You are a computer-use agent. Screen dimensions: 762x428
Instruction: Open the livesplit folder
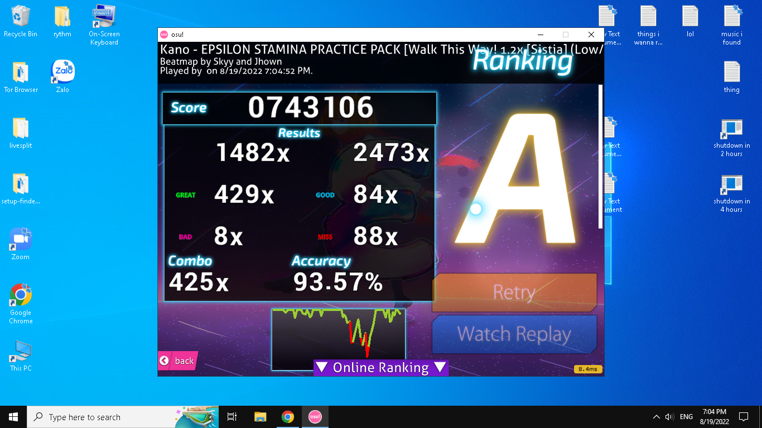tap(21, 133)
